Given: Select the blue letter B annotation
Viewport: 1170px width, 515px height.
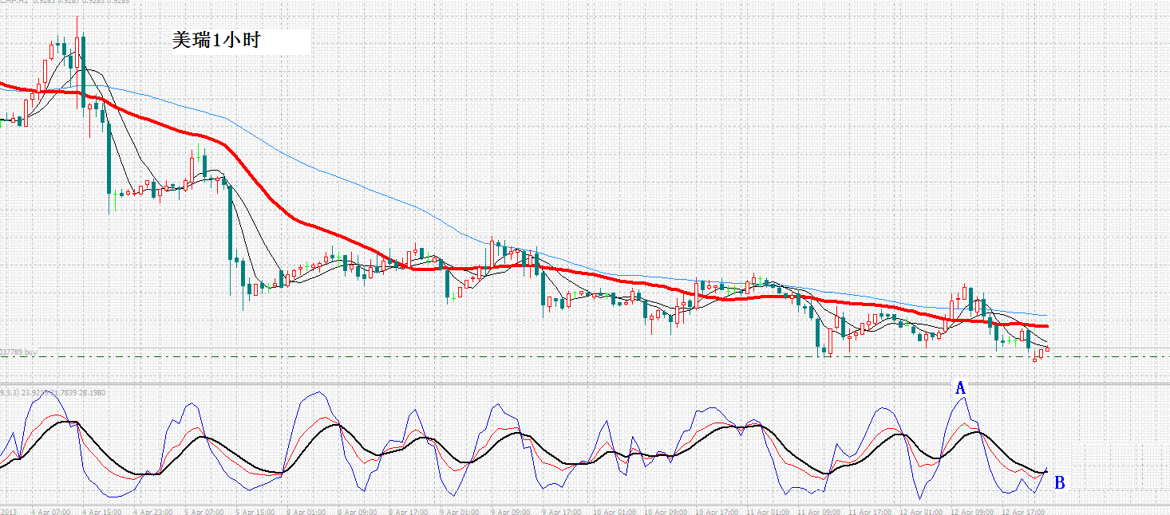Looking at the screenshot, I should point(1059,482).
